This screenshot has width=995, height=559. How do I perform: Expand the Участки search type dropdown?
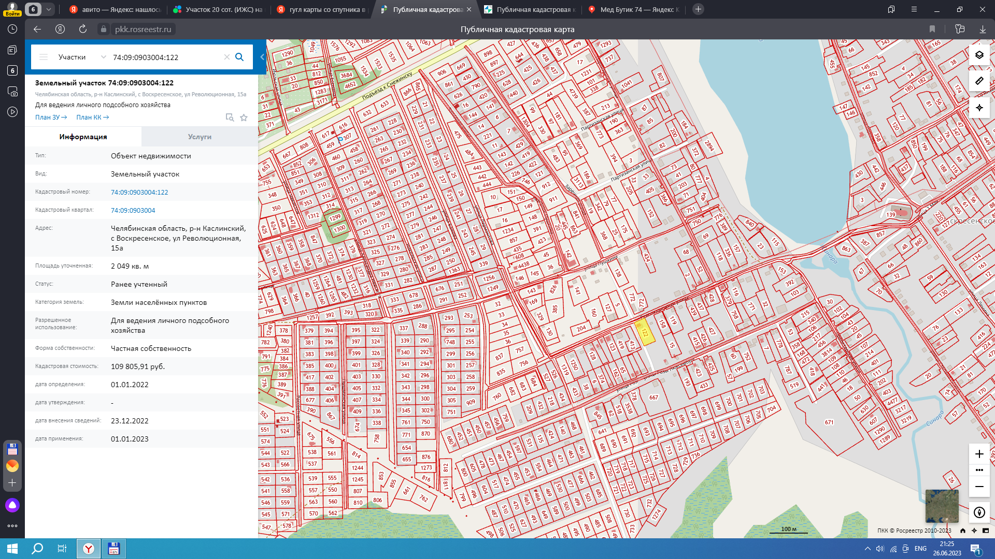pos(103,57)
